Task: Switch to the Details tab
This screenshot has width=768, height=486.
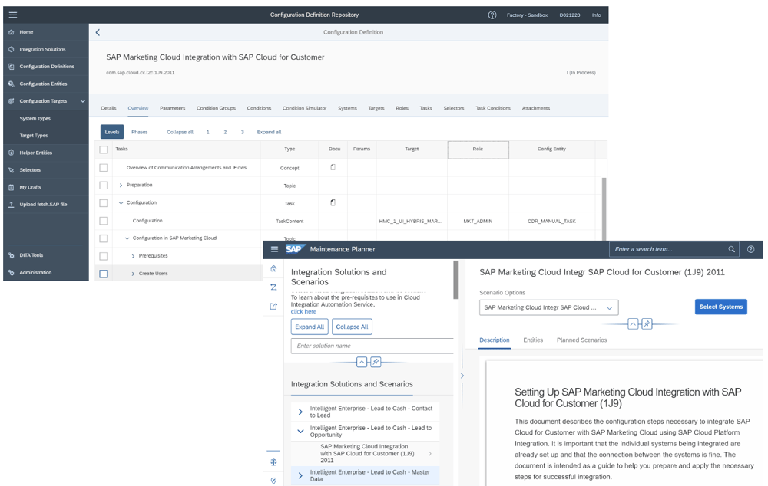Action: point(109,108)
